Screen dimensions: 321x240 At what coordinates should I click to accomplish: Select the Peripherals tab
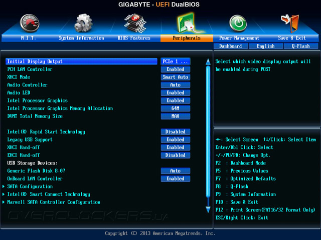[187, 38]
